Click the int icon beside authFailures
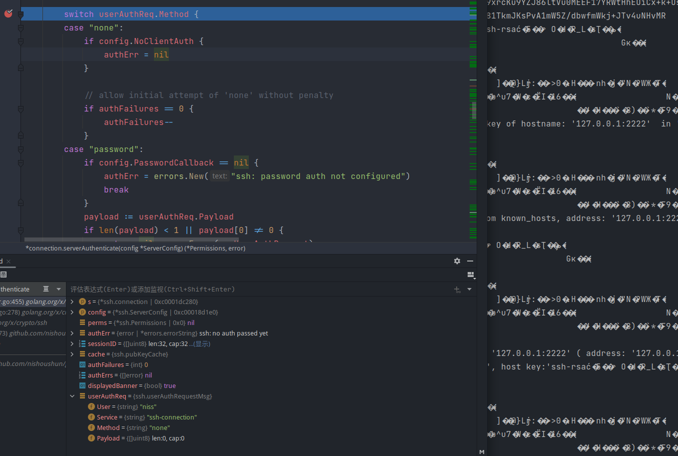Viewport: 678px width, 456px height. click(82, 364)
